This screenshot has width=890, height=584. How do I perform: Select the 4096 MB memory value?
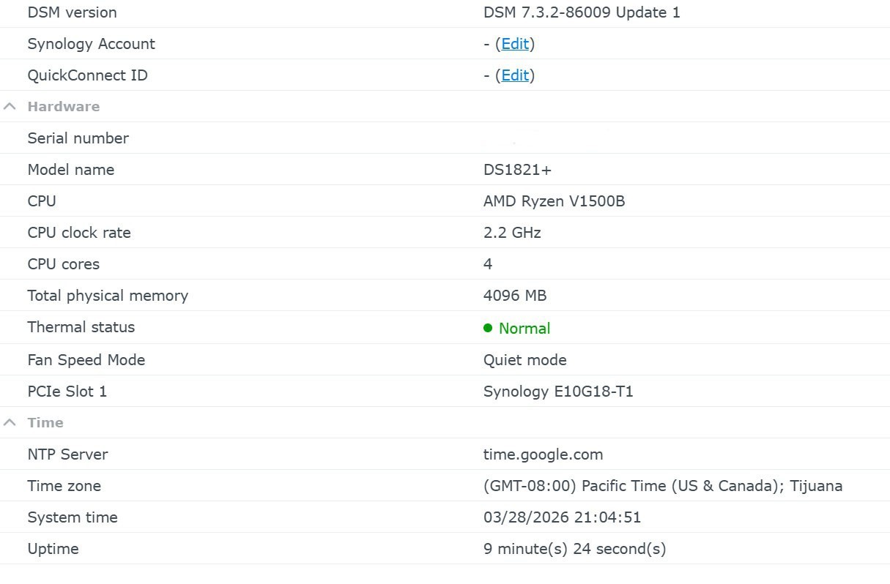(515, 296)
